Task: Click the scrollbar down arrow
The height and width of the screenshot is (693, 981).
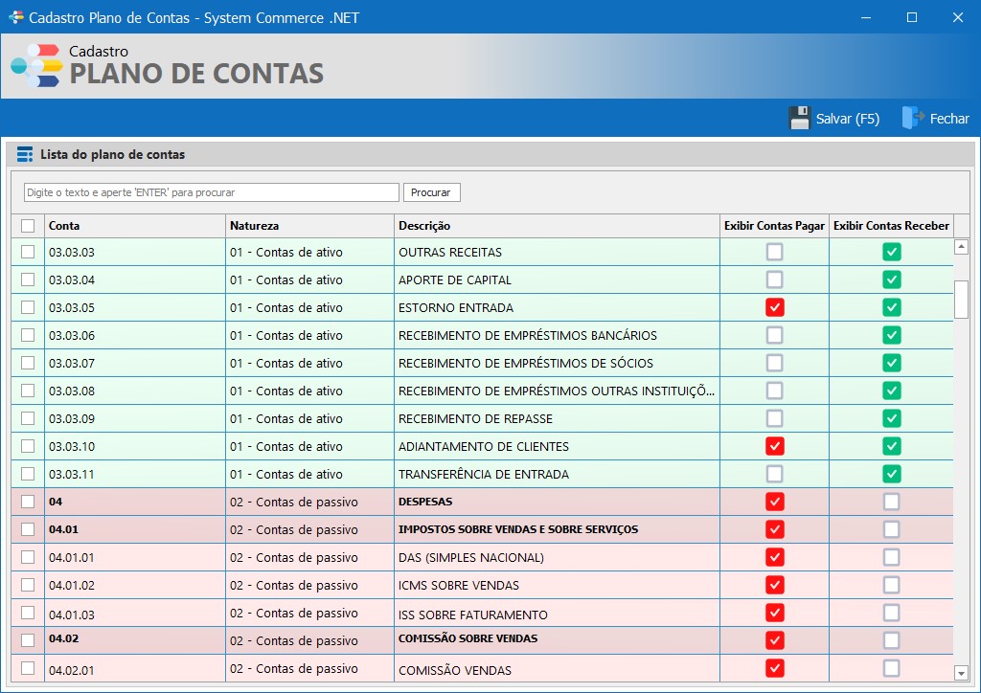Action: [961, 673]
